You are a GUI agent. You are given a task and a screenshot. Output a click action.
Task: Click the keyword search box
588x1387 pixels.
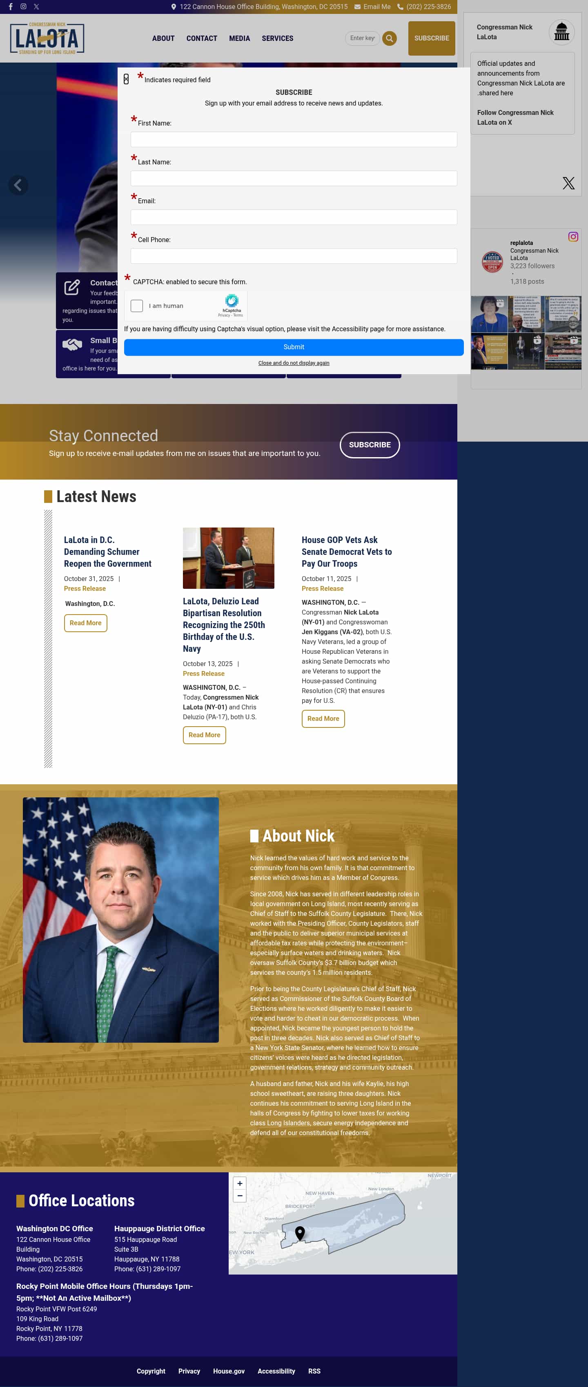coord(362,38)
